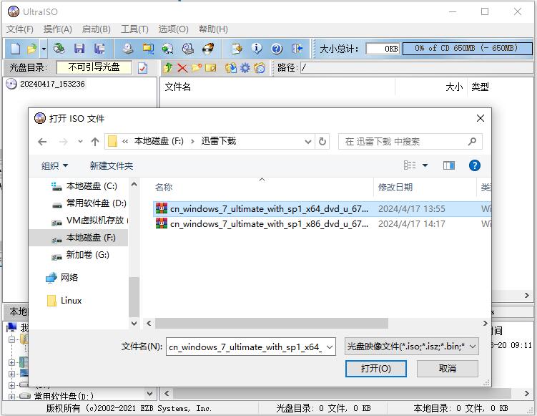Click the 取消 button
Viewport: 537px width, 416px height.
point(448,369)
